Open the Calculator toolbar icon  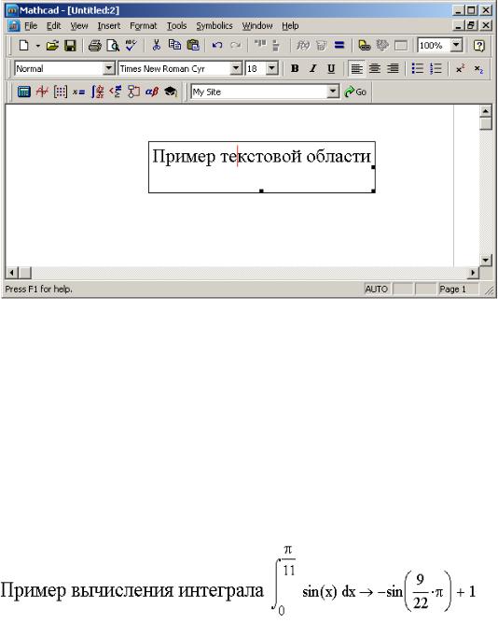pos(23,92)
